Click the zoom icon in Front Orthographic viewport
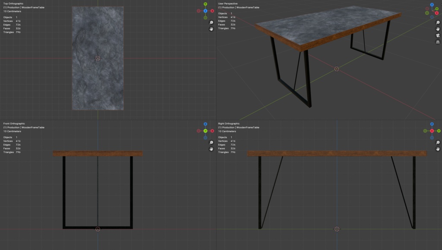The height and width of the screenshot is (250, 442). (x=212, y=142)
